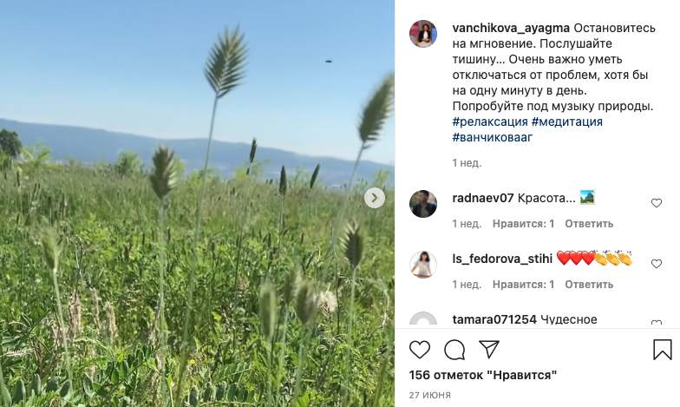Like ls_fedorova_stihi's comment heart
The height and width of the screenshot is (407, 680).
656,264
